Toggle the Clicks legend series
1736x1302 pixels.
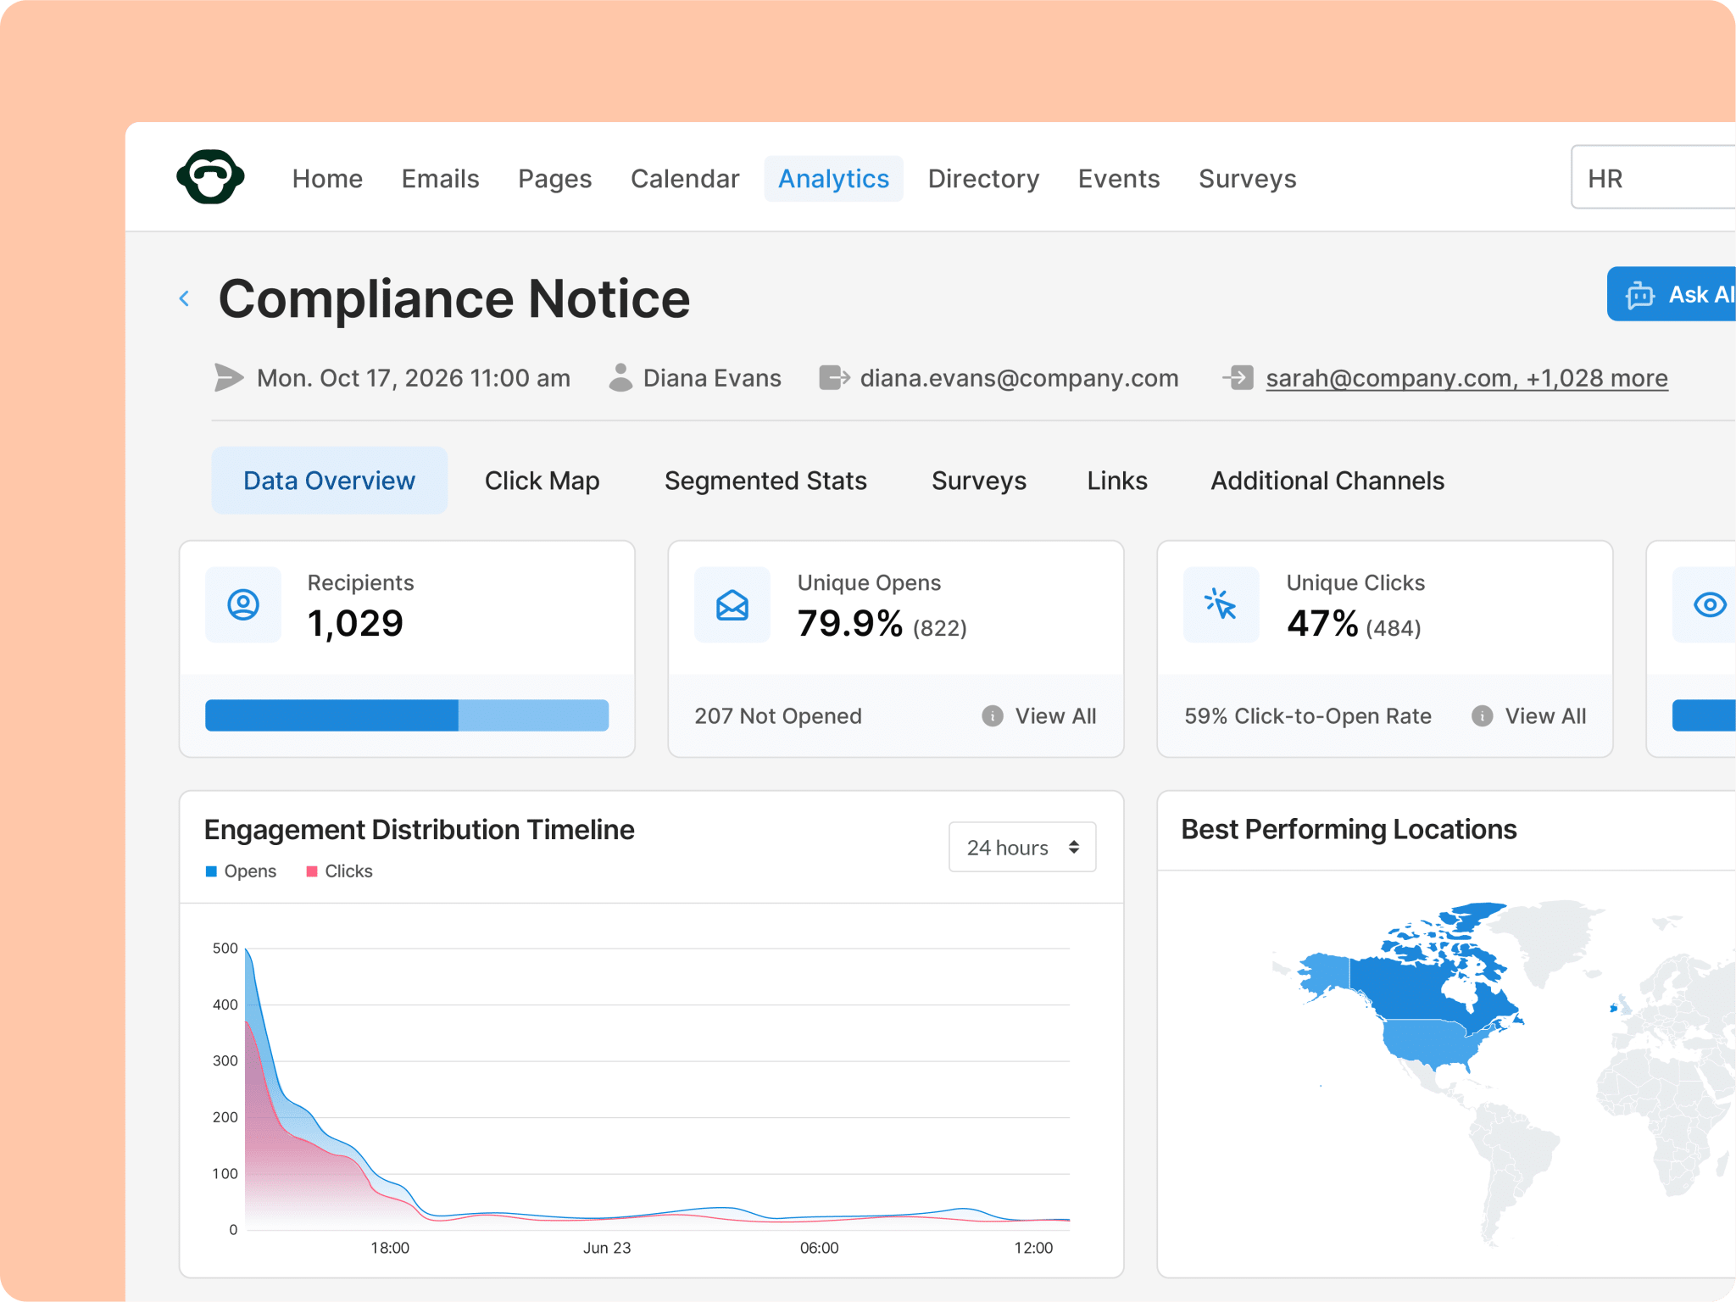339,871
